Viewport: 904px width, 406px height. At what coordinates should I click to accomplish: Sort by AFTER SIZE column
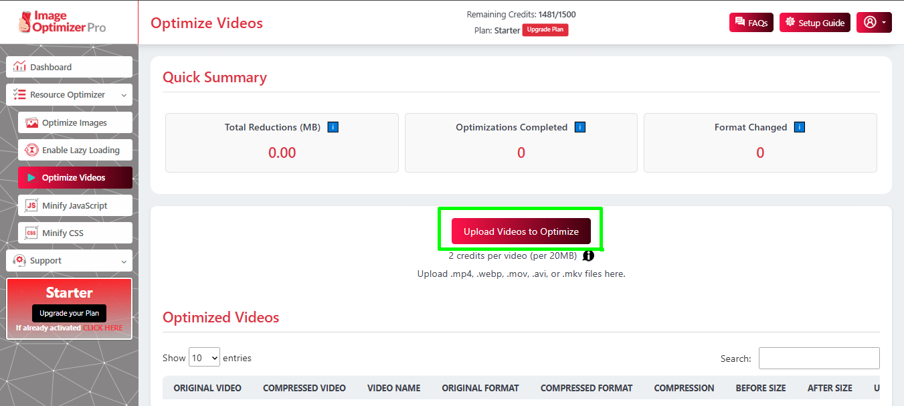click(x=830, y=388)
